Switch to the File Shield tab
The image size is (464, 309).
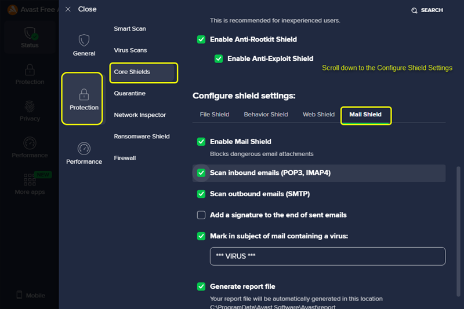tap(215, 115)
